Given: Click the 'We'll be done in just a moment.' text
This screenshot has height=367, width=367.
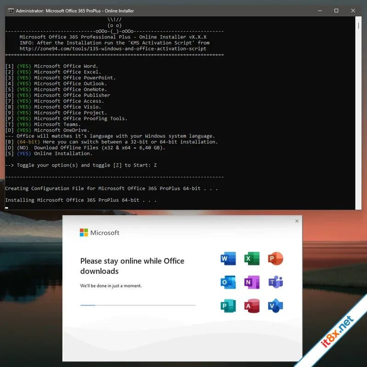Looking at the screenshot, I should coord(111,286).
